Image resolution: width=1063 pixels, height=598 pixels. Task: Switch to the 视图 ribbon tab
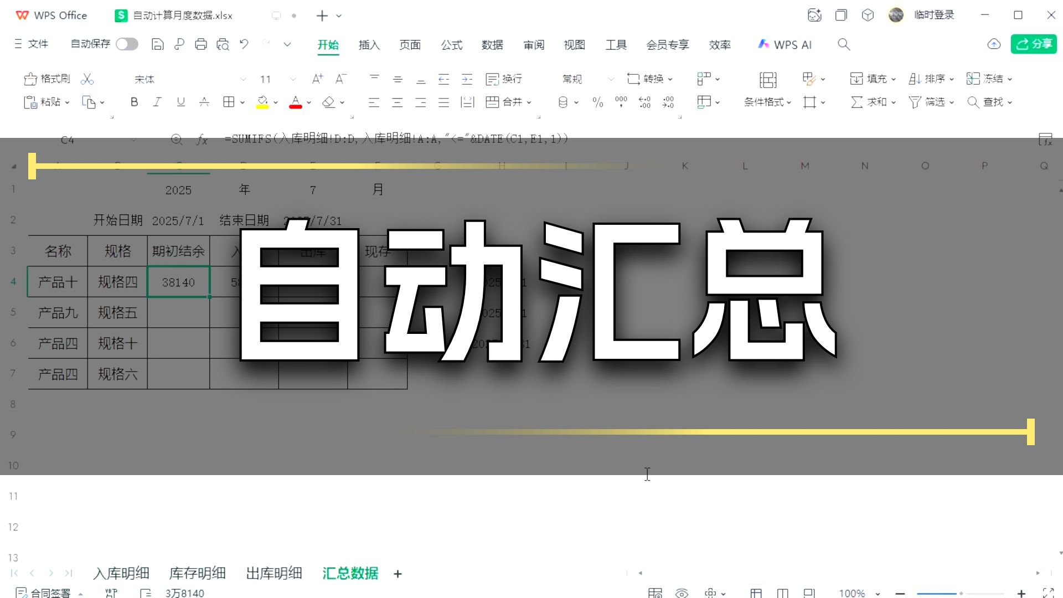[x=575, y=45]
